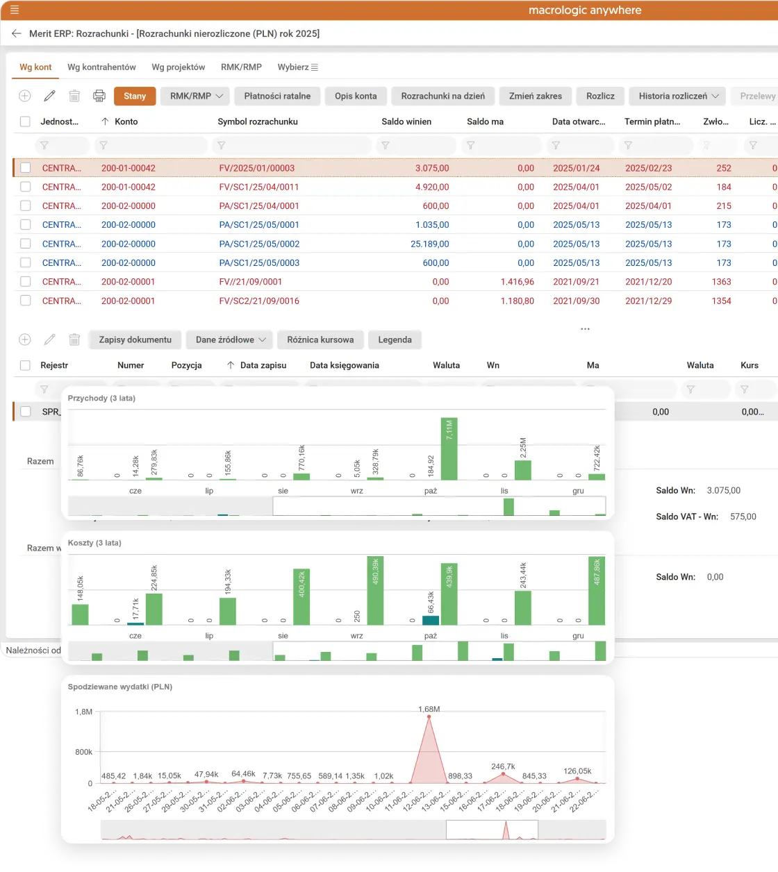
Task: Click the trash delete icon in the upper toolbar
Action: [x=74, y=96]
